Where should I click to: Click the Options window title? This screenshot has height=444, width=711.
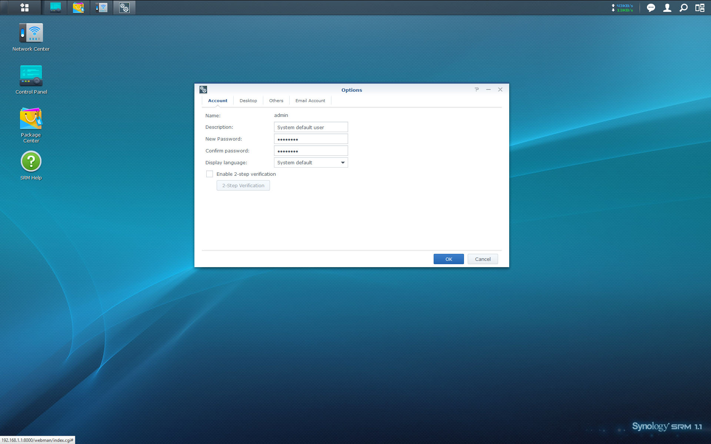pos(351,90)
